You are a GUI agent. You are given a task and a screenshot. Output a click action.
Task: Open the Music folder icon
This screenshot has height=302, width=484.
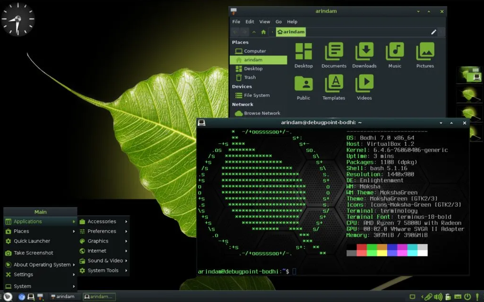(394, 51)
